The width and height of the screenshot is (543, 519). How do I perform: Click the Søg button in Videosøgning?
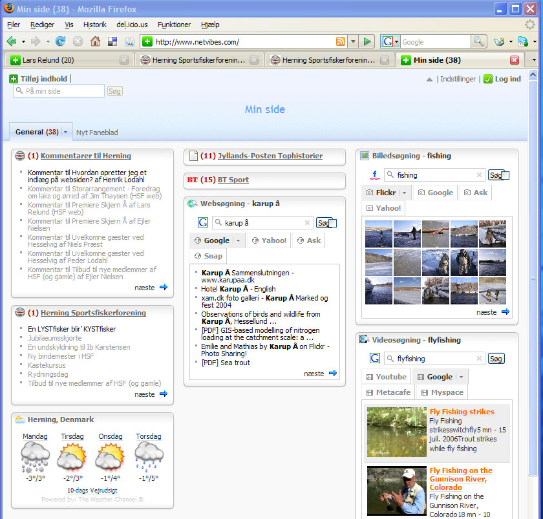pyautogui.click(x=496, y=359)
